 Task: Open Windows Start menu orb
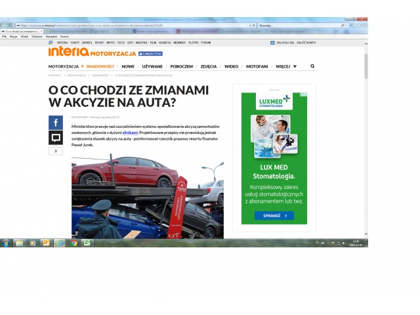tap(6, 243)
